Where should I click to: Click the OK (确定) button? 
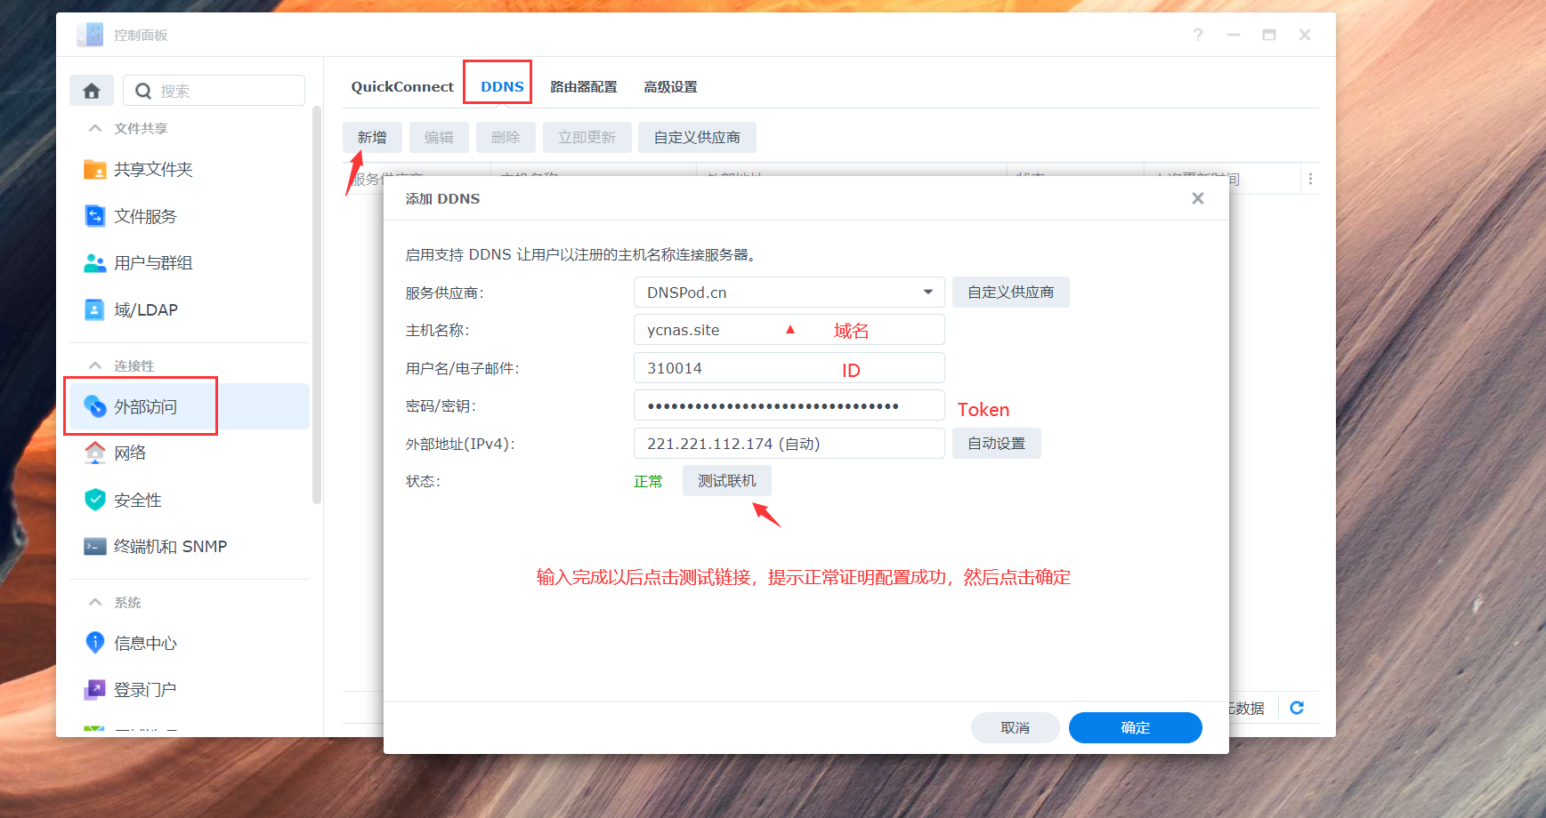coord(1136,727)
